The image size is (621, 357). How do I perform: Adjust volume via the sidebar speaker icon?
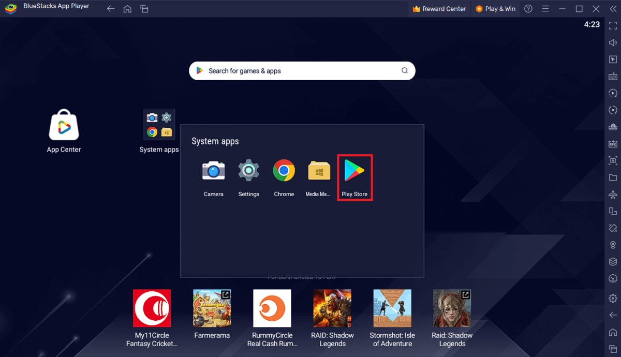[613, 42]
